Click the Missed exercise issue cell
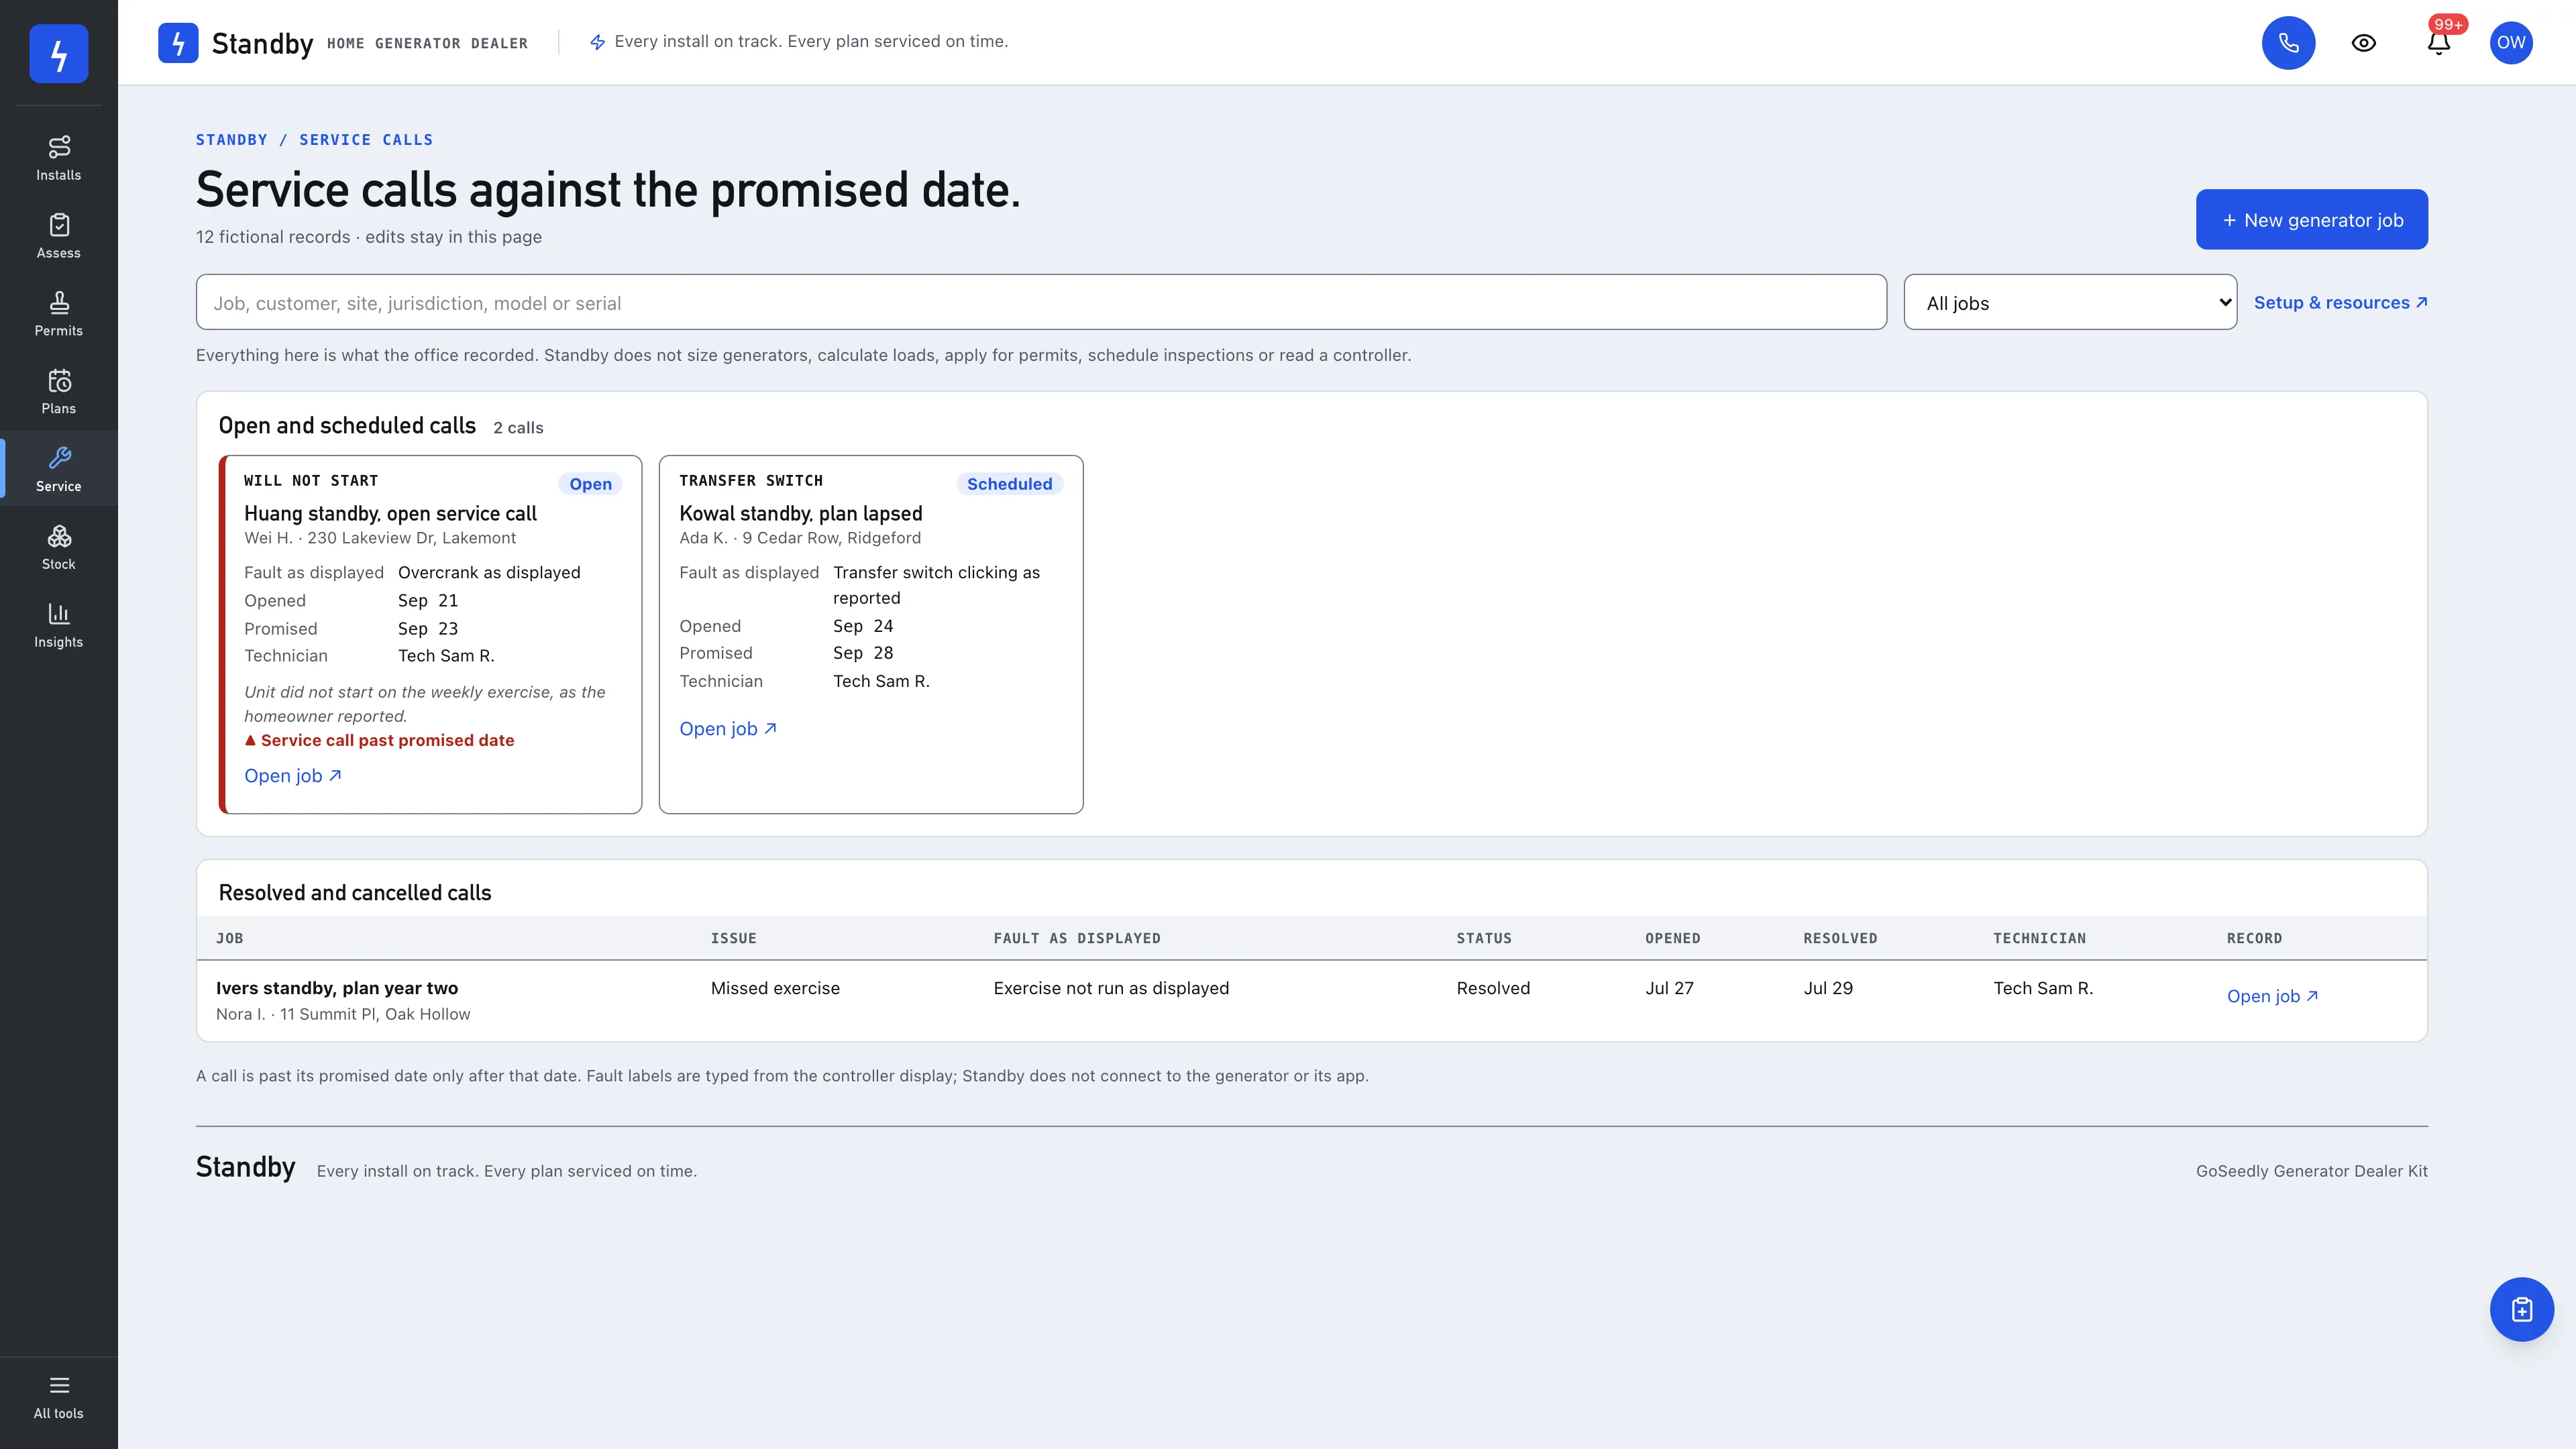This screenshot has height=1449, width=2576. tap(775, 988)
